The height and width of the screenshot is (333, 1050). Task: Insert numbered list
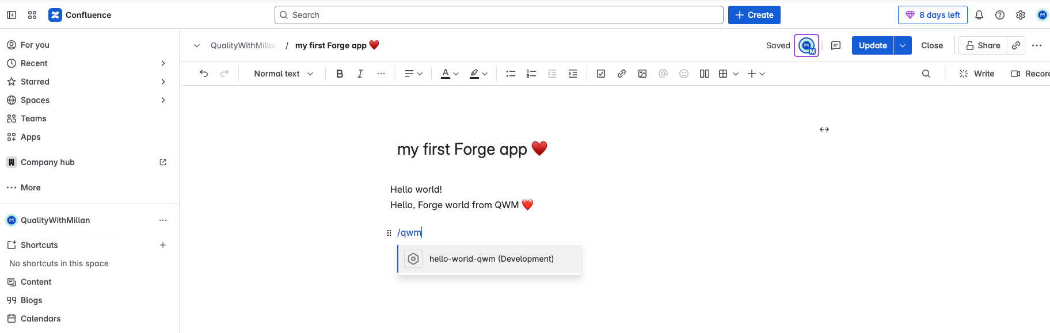tap(531, 74)
